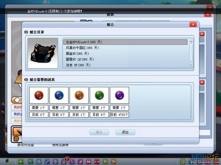The height and width of the screenshot is (165, 221).
Task: Click the 使用兑换券 link behind the dialog
Action: (60, 145)
